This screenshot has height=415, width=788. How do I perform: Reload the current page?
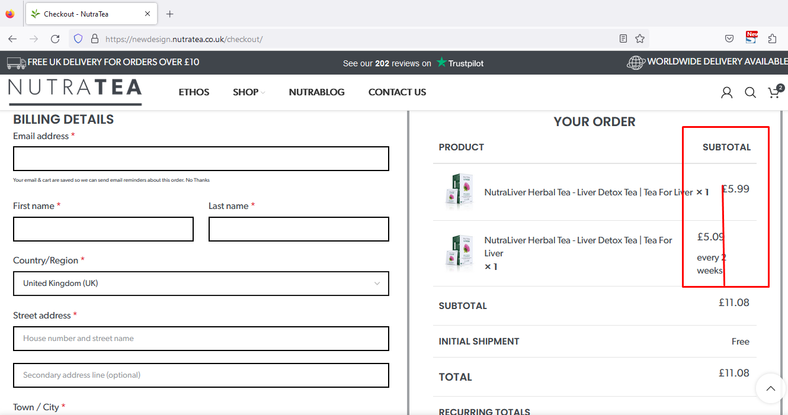pyautogui.click(x=55, y=39)
